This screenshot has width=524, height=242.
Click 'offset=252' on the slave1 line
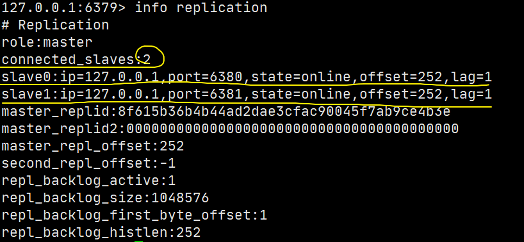coord(401,95)
